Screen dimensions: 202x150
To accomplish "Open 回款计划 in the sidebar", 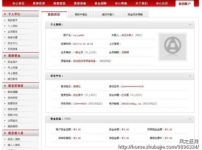I will (13, 115).
